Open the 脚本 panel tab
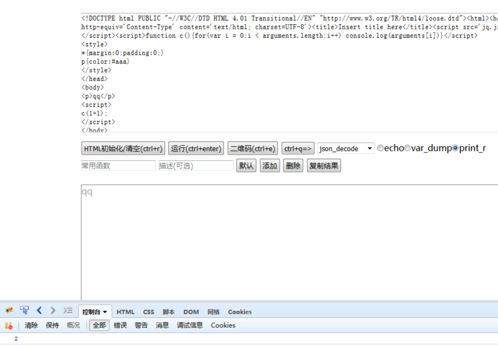This screenshot has height=347, width=498. [169, 312]
